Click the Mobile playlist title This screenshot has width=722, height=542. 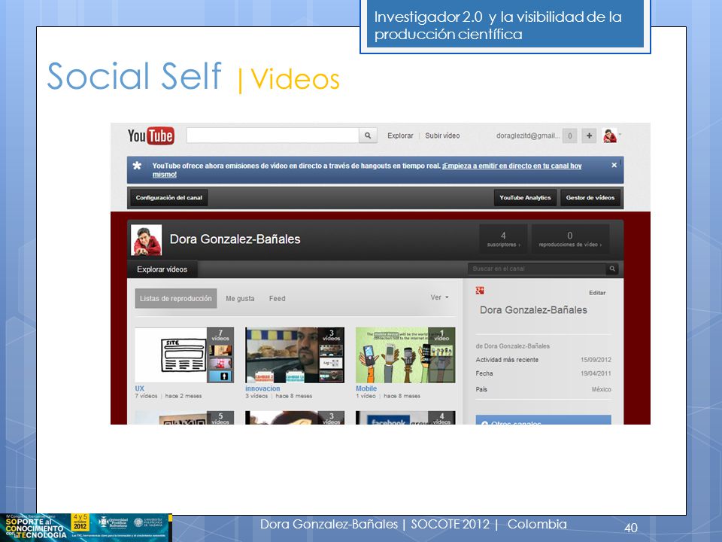click(x=366, y=388)
